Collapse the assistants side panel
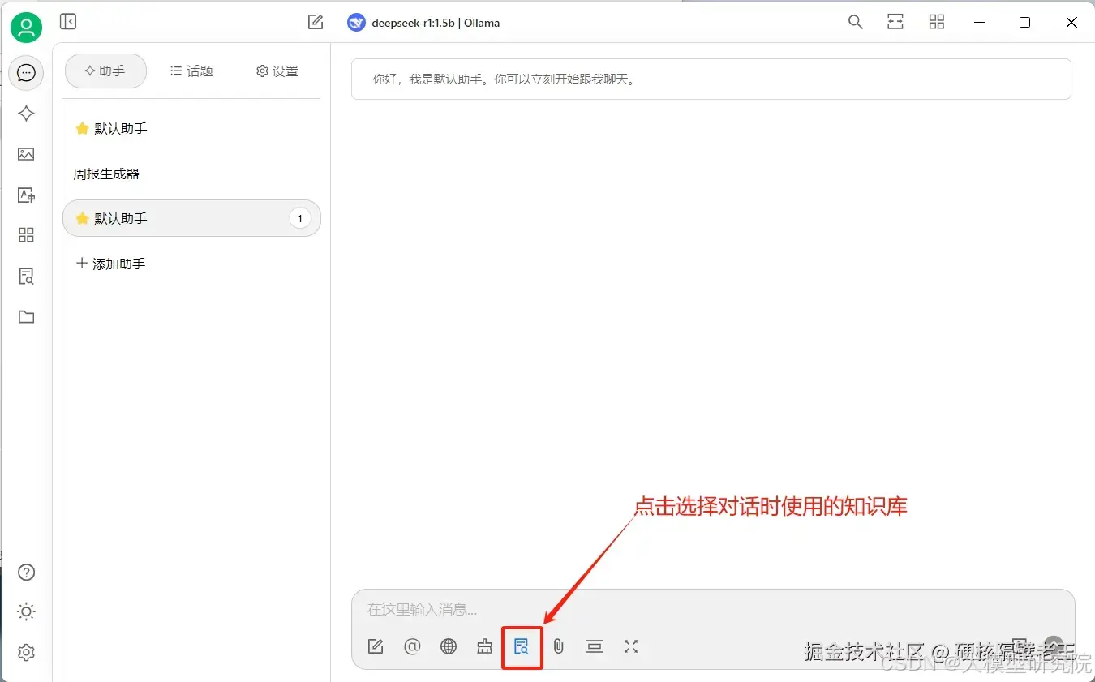Screen dimensions: 1095x682 pyautogui.click(x=68, y=22)
